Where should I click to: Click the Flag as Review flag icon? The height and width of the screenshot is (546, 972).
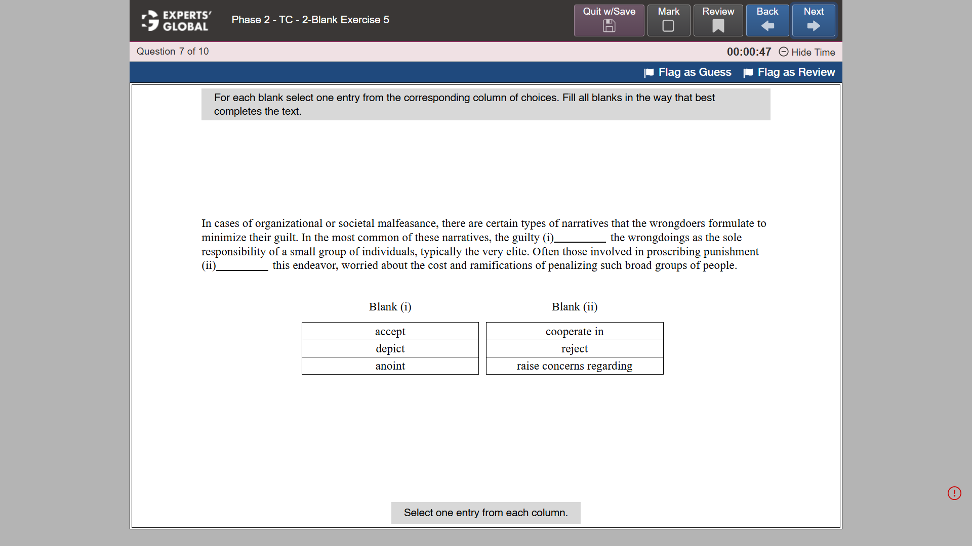pos(748,73)
